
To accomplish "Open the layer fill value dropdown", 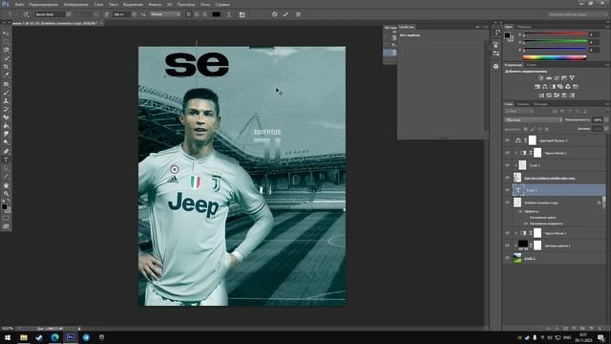I will click(x=606, y=129).
